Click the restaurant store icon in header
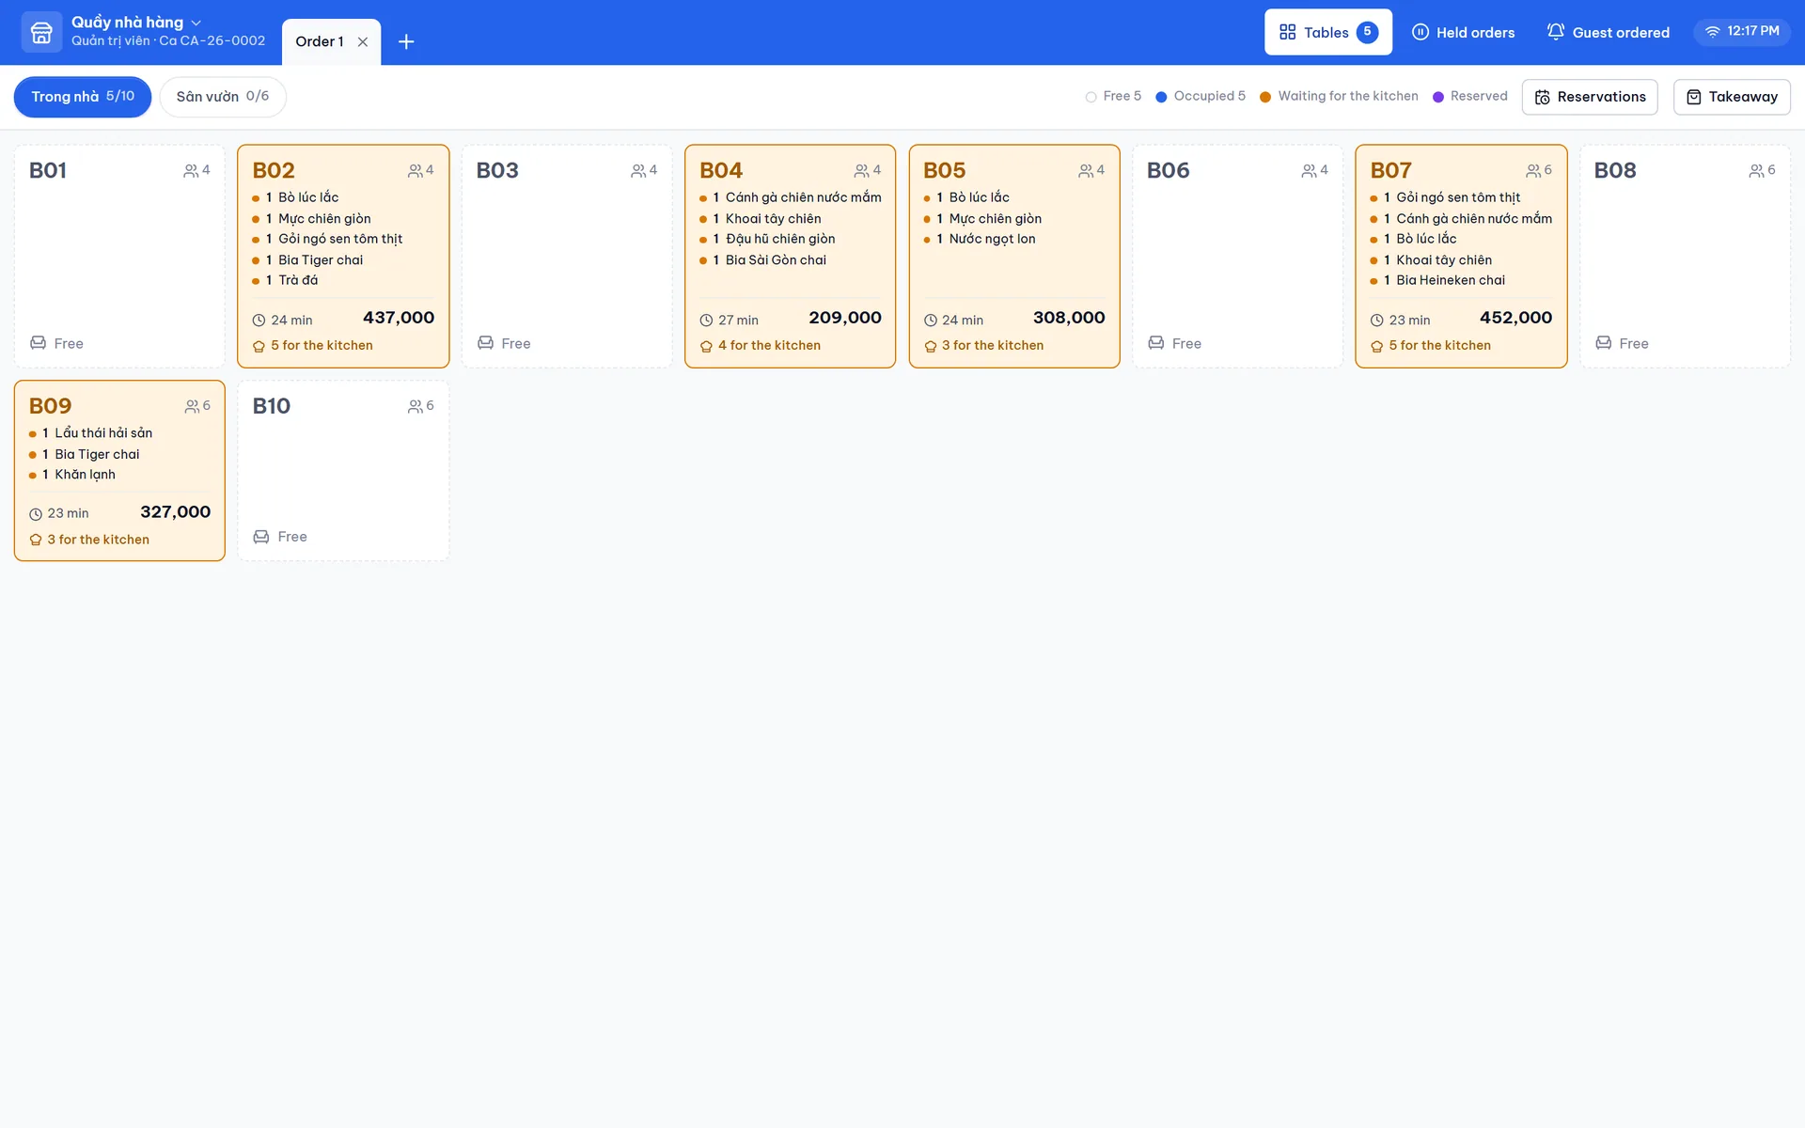 point(41,32)
